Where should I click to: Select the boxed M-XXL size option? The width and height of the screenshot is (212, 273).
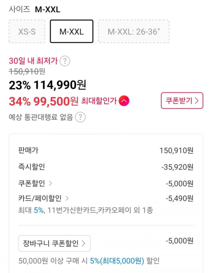[x=72, y=32]
